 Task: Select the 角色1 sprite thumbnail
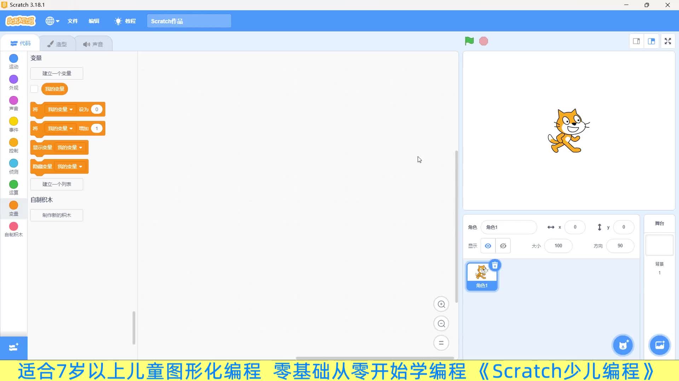(x=482, y=277)
